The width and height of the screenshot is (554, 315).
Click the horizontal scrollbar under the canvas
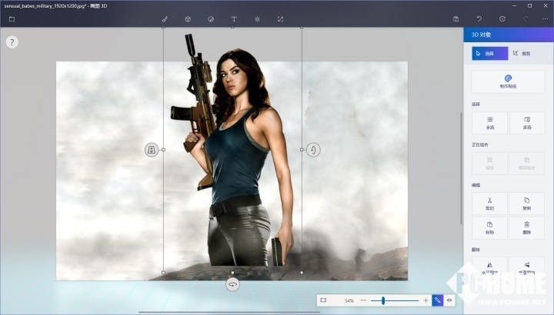(x=229, y=312)
